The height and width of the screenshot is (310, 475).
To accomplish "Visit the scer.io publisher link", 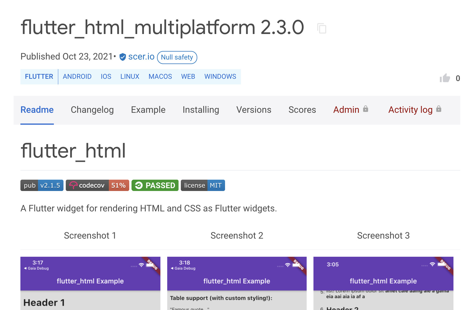I will point(141,57).
